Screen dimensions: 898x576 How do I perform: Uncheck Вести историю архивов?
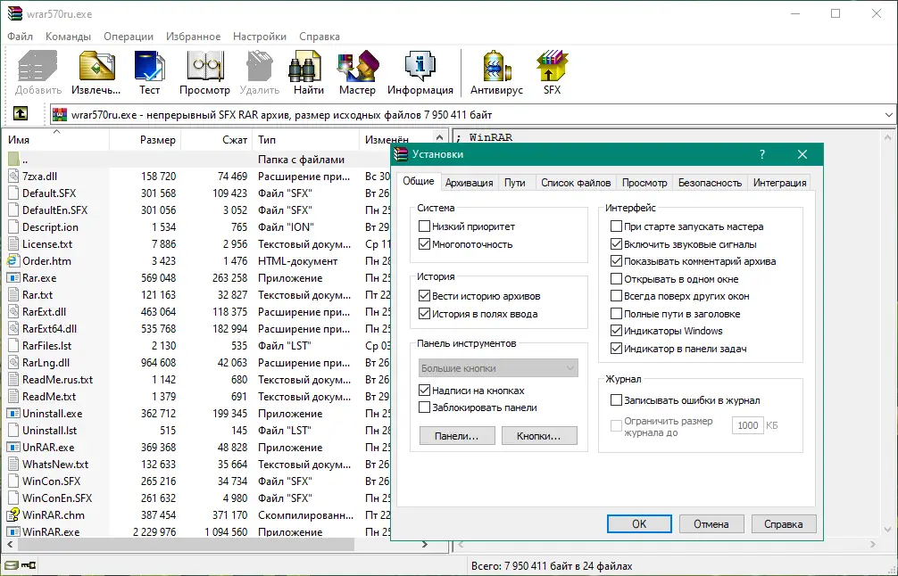424,296
